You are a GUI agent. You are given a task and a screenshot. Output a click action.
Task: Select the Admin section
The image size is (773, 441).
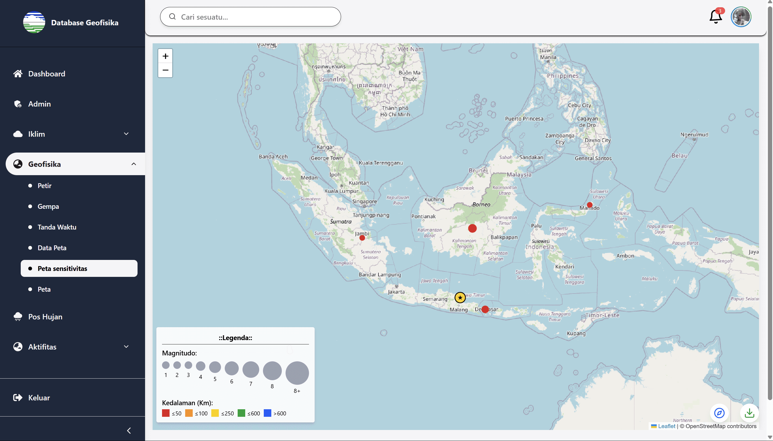point(39,104)
